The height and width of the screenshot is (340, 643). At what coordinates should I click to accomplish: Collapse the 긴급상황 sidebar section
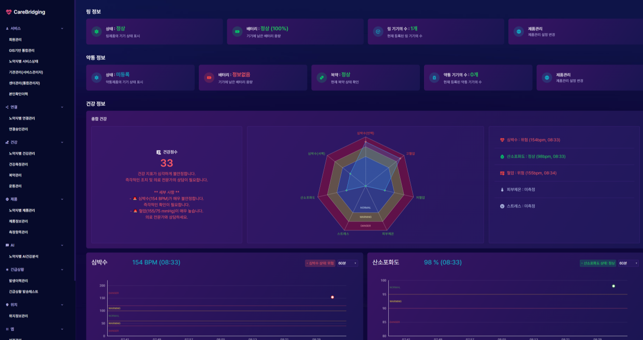[62, 270]
